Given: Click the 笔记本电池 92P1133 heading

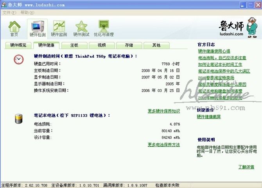Looking at the screenshot, I should click(x=72, y=115).
